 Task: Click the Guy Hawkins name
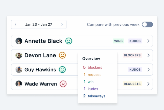tap(40, 70)
